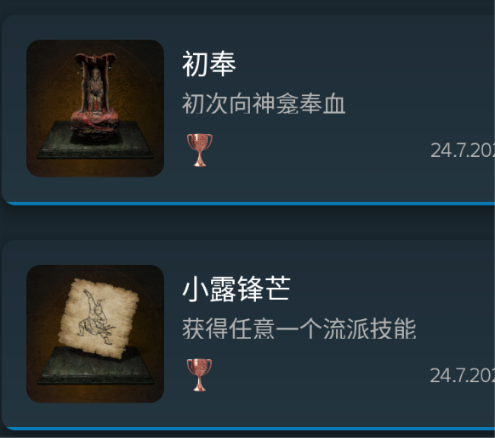Click the dark pedestal under the parchment scroll

tap(95, 366)
